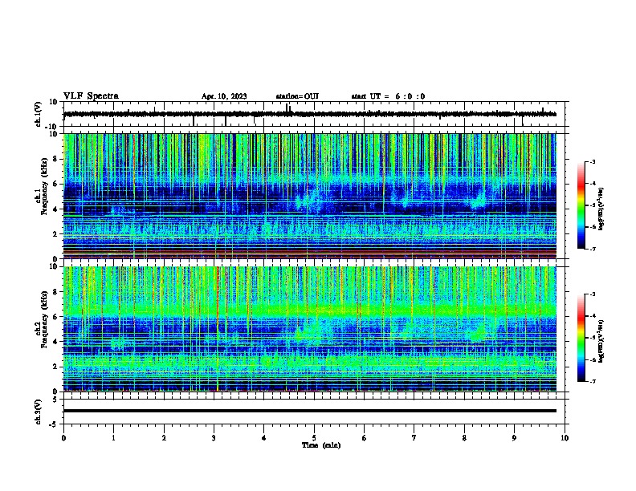Image resolution: width=636 pixels, height=491 pixels.
Task: Click the "-5" tick on ch.3 voltage axis
Action: [x=55, y=424]
